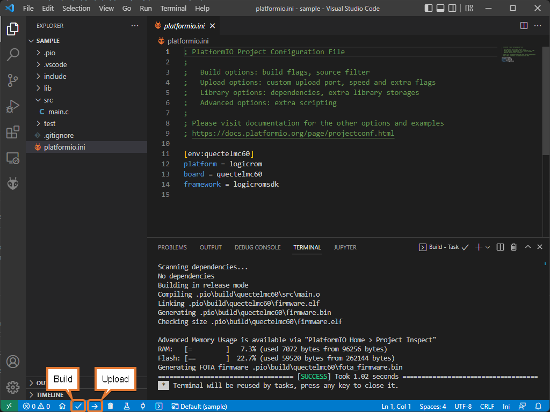The height and width of the screenshot is (412, 550).
Task: Toggle primary side bar visibility
Action: pos(429,8)
